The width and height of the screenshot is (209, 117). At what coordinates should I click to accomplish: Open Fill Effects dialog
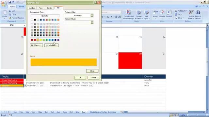click(x=36, y=45)
